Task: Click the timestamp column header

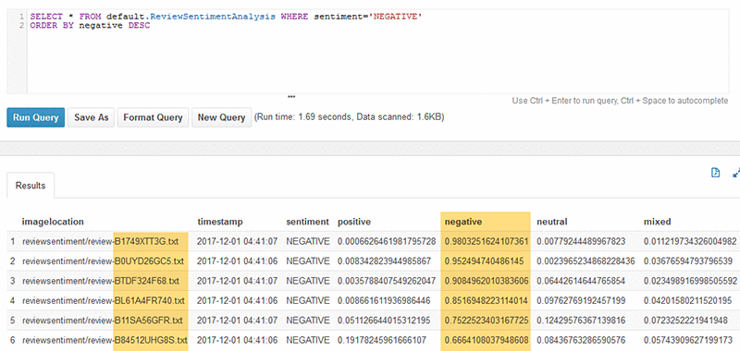Action: [x=220, y=222]
